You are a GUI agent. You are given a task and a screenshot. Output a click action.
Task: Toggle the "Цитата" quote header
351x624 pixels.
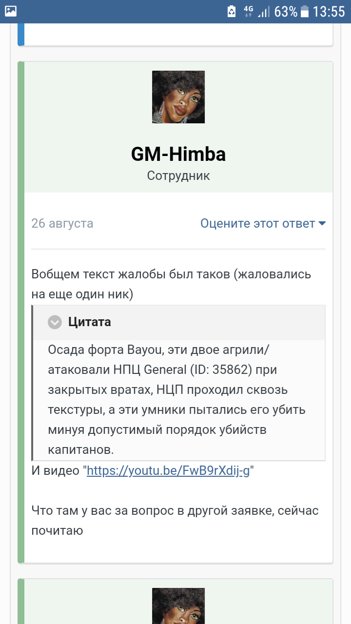pyautogui.click(x=89, y=322)
